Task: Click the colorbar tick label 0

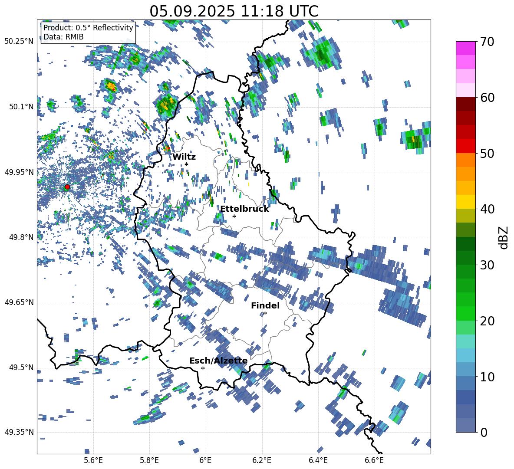Action: [484, 432]
